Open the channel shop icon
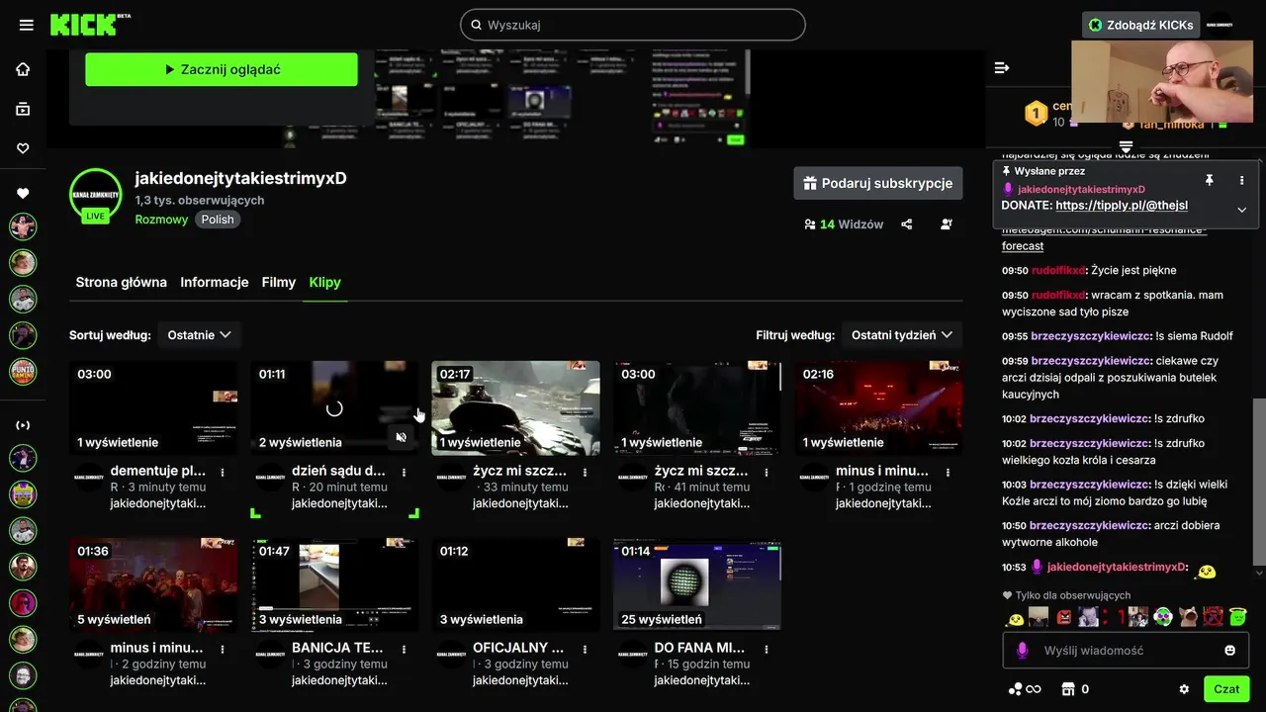Image resolution: width=1266 pixels, height=712 pixels. (x=1068, y=689)
